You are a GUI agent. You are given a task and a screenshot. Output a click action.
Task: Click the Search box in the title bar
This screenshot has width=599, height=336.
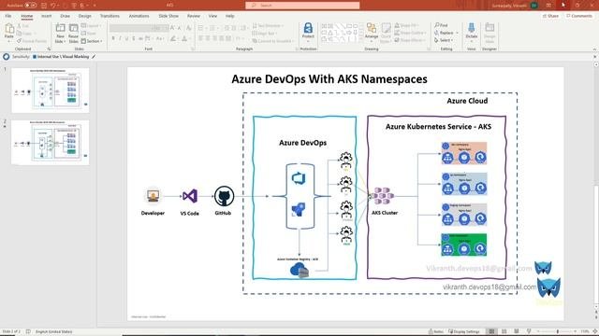coord(302,6)
